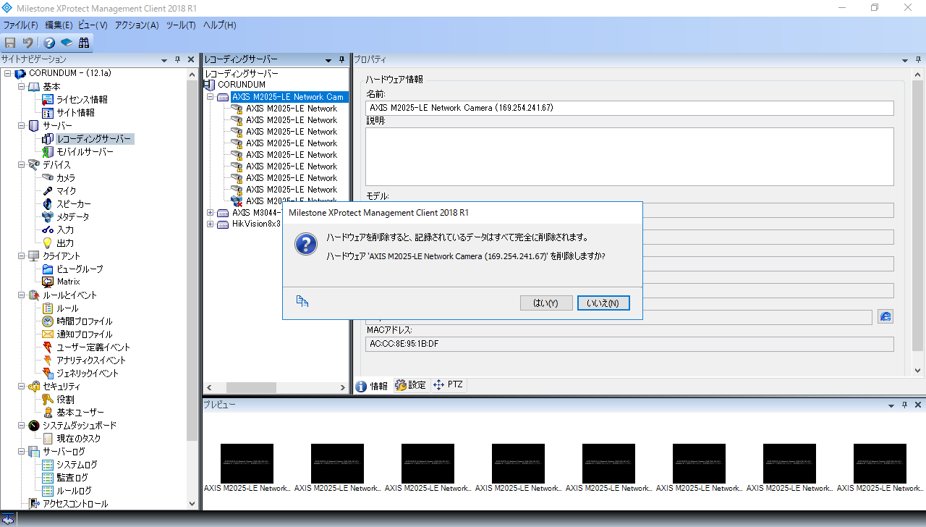The width and height of the screenshot is (926, 527).
Task: Select メタデータ devices node
Action: (x=73, y=217)
